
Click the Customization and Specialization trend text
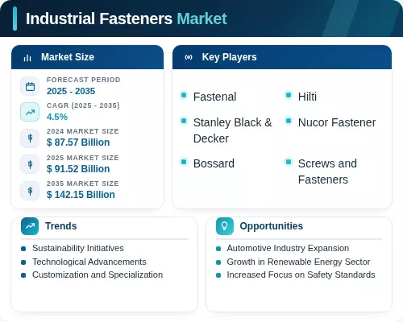click(98, 275)
